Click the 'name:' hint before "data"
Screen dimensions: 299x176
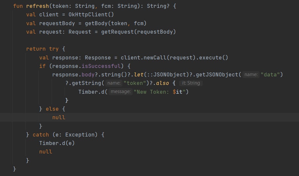(x=251, y=74)
